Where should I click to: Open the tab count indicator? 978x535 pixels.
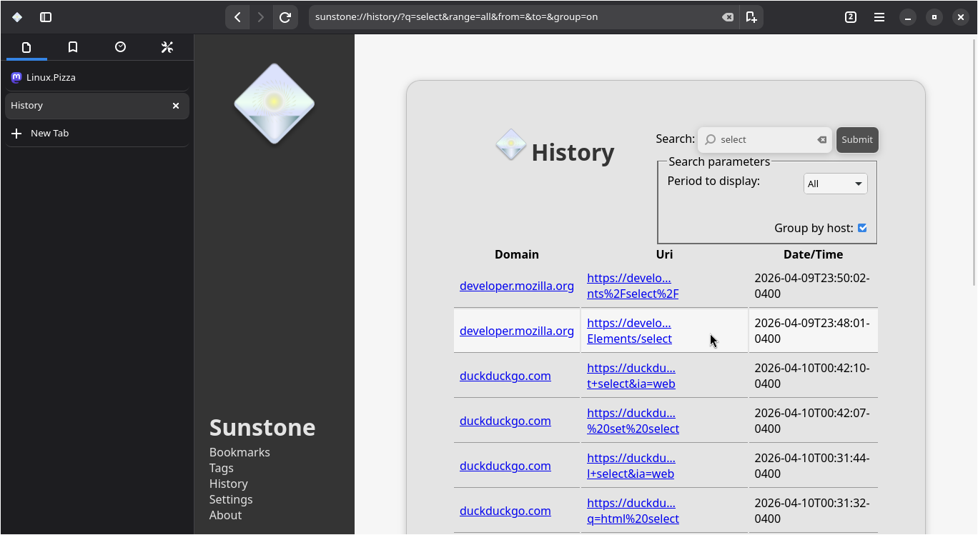(851, 17)
